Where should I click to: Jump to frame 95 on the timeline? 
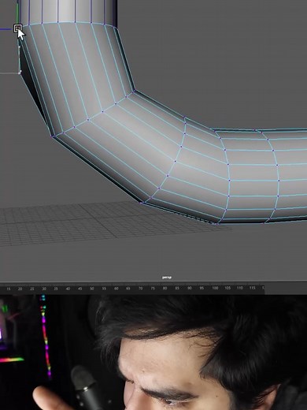click(x=202, y=289)
